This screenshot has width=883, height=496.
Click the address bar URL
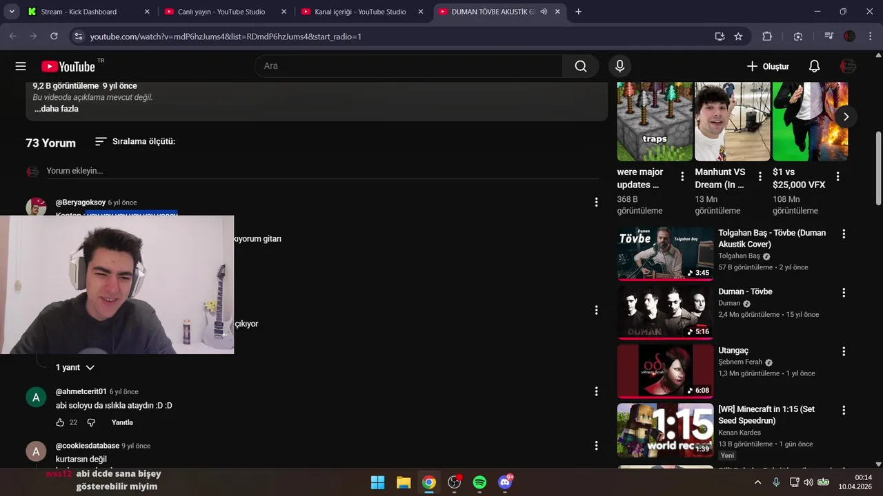[226, 37]
